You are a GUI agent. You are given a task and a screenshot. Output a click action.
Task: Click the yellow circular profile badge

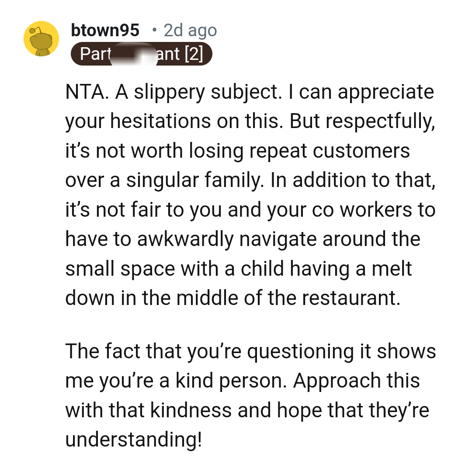41,38
